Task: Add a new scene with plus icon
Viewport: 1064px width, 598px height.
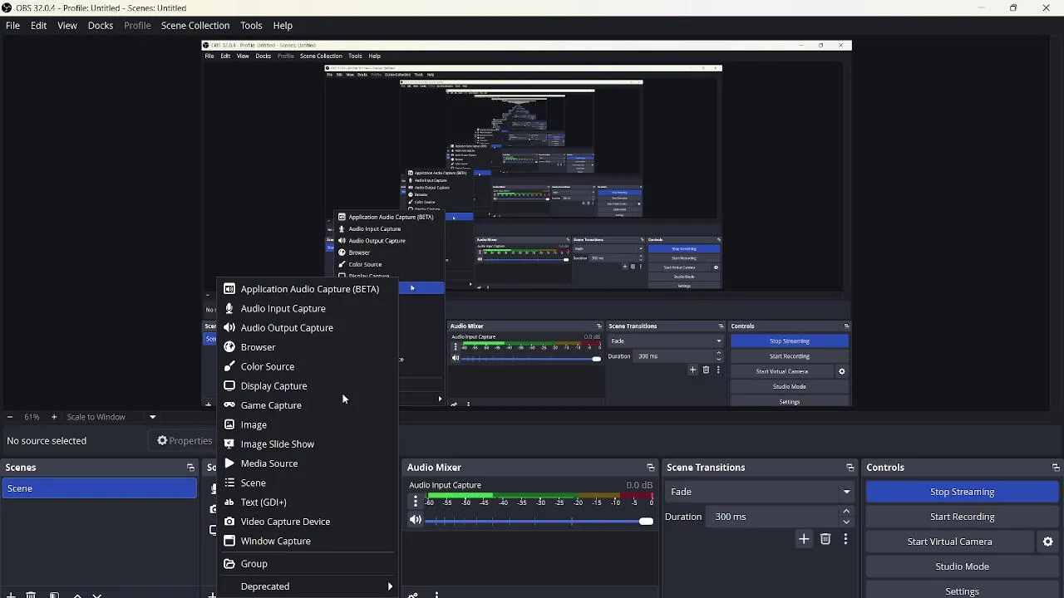Action: 11,595
